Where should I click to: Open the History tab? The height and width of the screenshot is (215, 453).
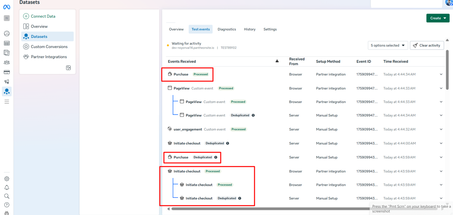[249, 29]
